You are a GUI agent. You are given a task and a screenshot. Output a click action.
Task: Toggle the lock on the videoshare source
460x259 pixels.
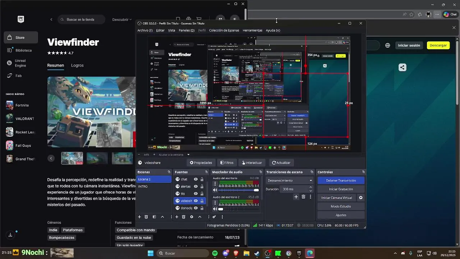coord(202,201)
